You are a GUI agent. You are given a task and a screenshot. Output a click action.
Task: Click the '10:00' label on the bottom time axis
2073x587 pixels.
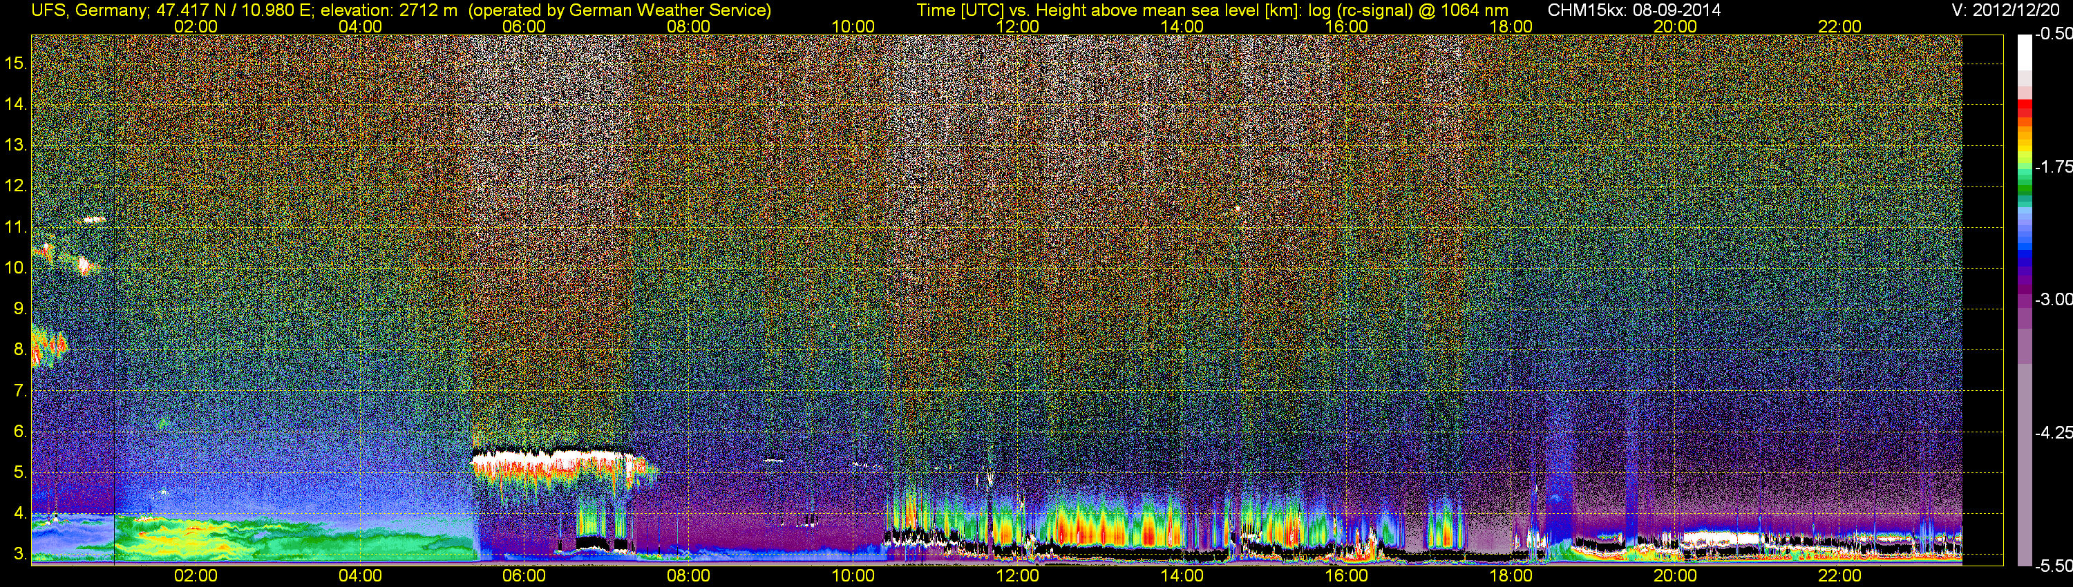tap(853, 576)
